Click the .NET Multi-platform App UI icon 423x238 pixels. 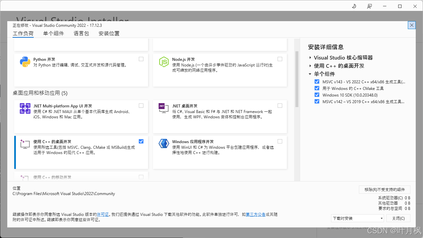tap(25, 108)
